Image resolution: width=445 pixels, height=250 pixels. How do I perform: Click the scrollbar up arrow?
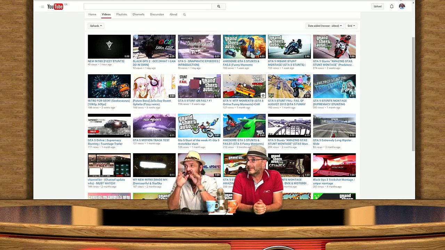coord(413,3)
